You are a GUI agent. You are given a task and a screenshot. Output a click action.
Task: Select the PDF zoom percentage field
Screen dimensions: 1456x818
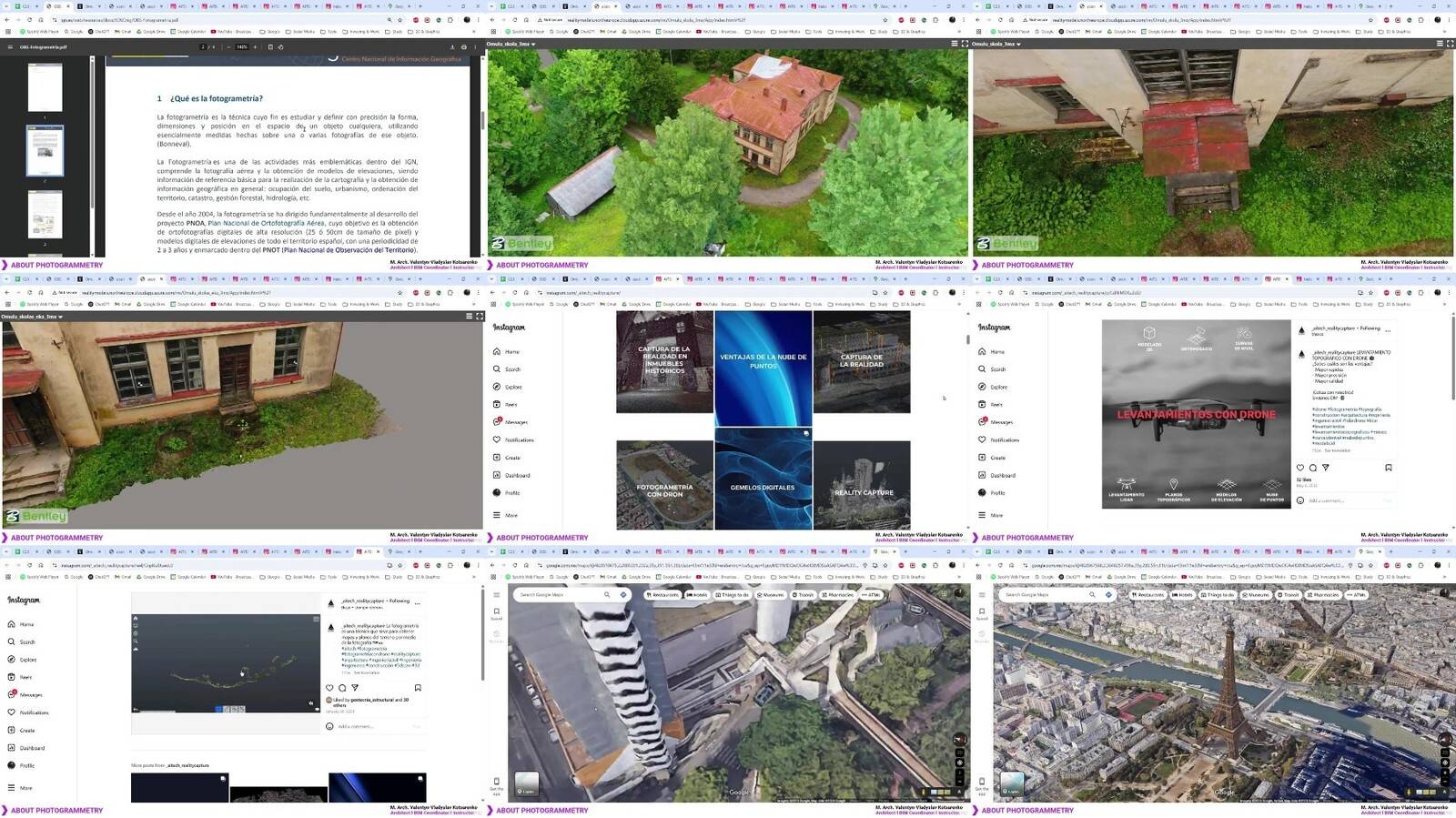pyautogui.click(x=242, y=46)
